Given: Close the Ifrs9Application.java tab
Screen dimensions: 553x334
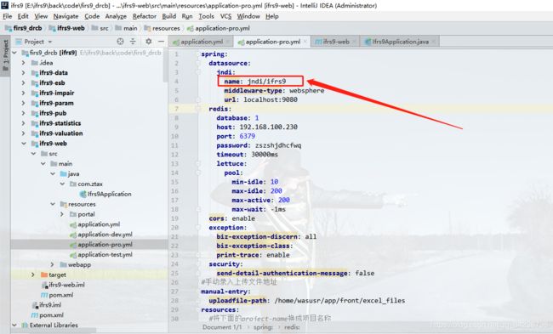Looking at the screenshot, I should (x=434, y=42).
